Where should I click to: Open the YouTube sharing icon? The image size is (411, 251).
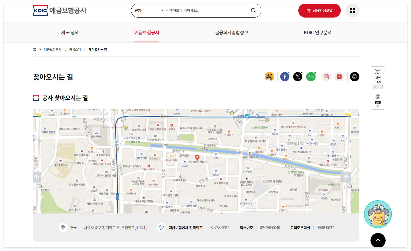[x=339, y=76]
